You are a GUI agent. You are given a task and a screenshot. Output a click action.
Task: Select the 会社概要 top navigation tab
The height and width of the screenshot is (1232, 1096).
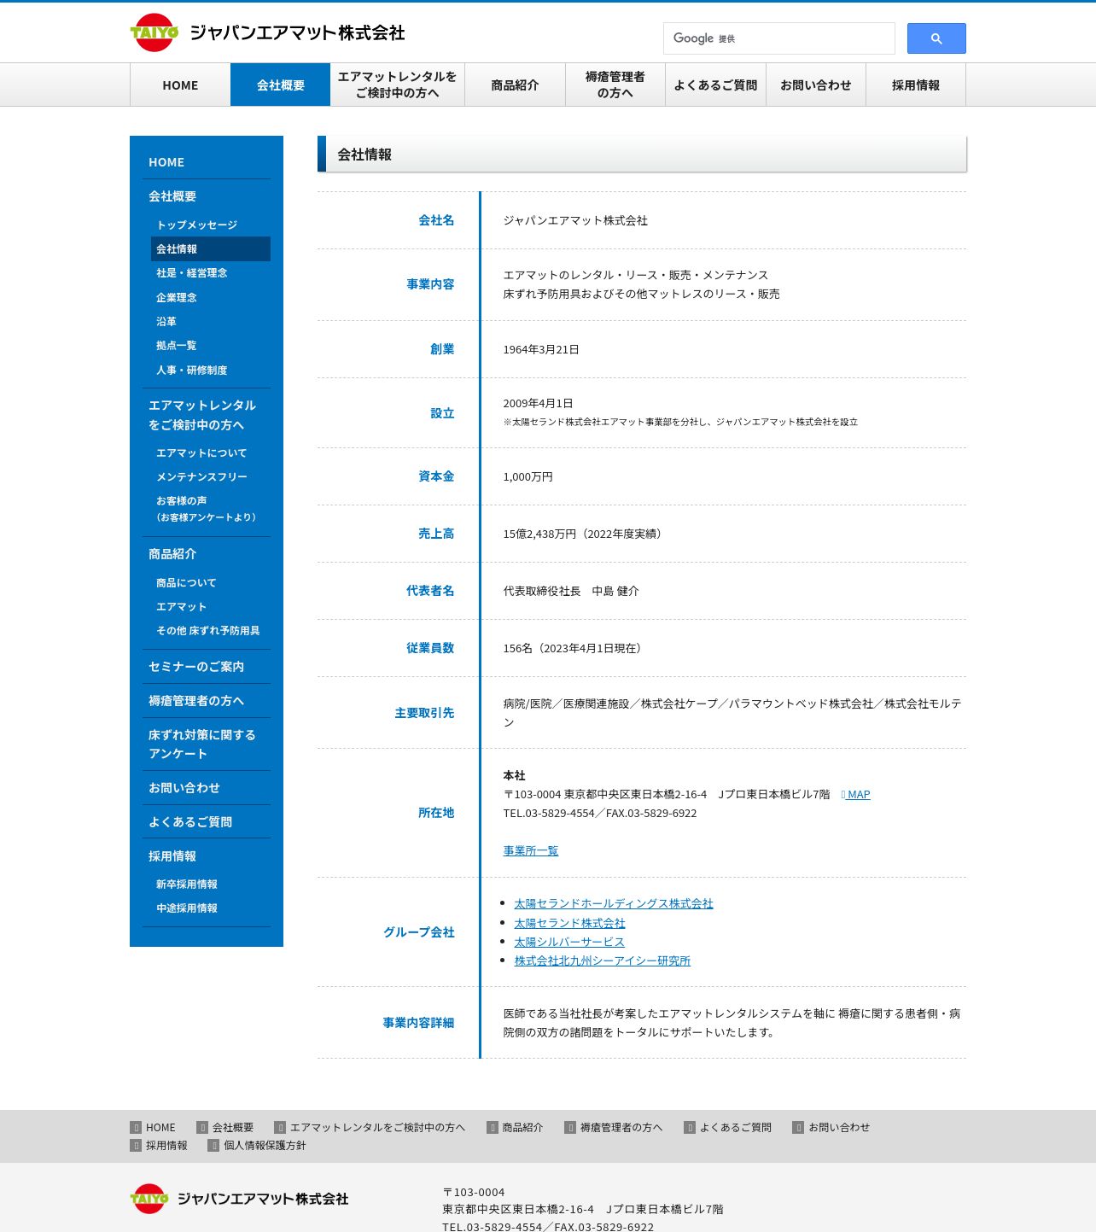click(280, 85)
